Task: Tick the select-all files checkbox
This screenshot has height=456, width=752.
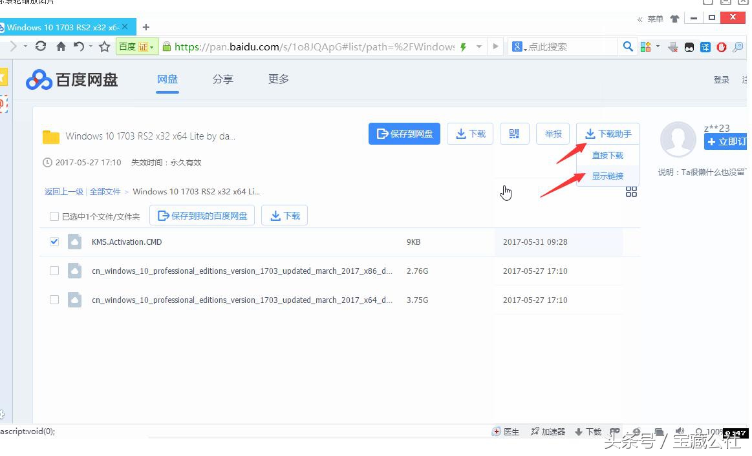Action: [x=54, y=216]
